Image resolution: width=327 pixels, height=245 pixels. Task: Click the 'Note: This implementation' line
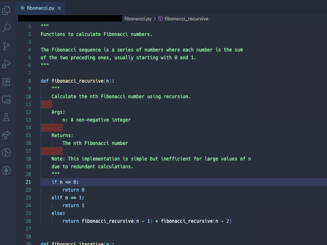(151, 159)
